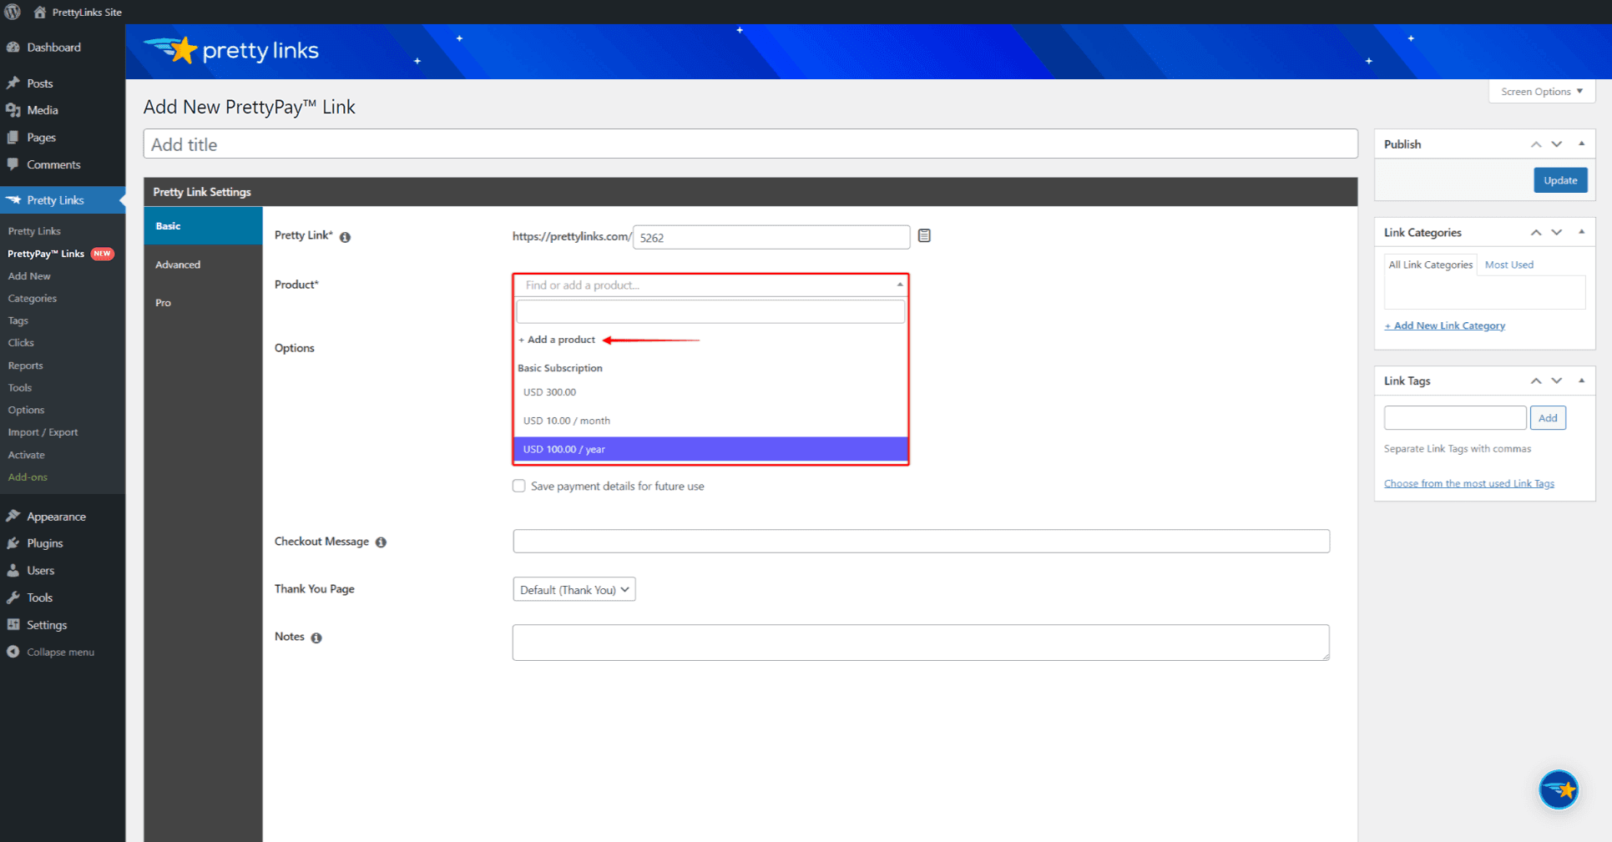This screenshot has height=842, width=1612.
Task: Open Reports in the Pretty Links submenu
Action: pos(25,366)
